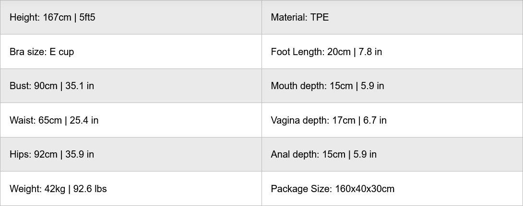Select the Package Size 160x40x30cm cell
This screenshot has height=206, width=523.
(x=392, y=189)
